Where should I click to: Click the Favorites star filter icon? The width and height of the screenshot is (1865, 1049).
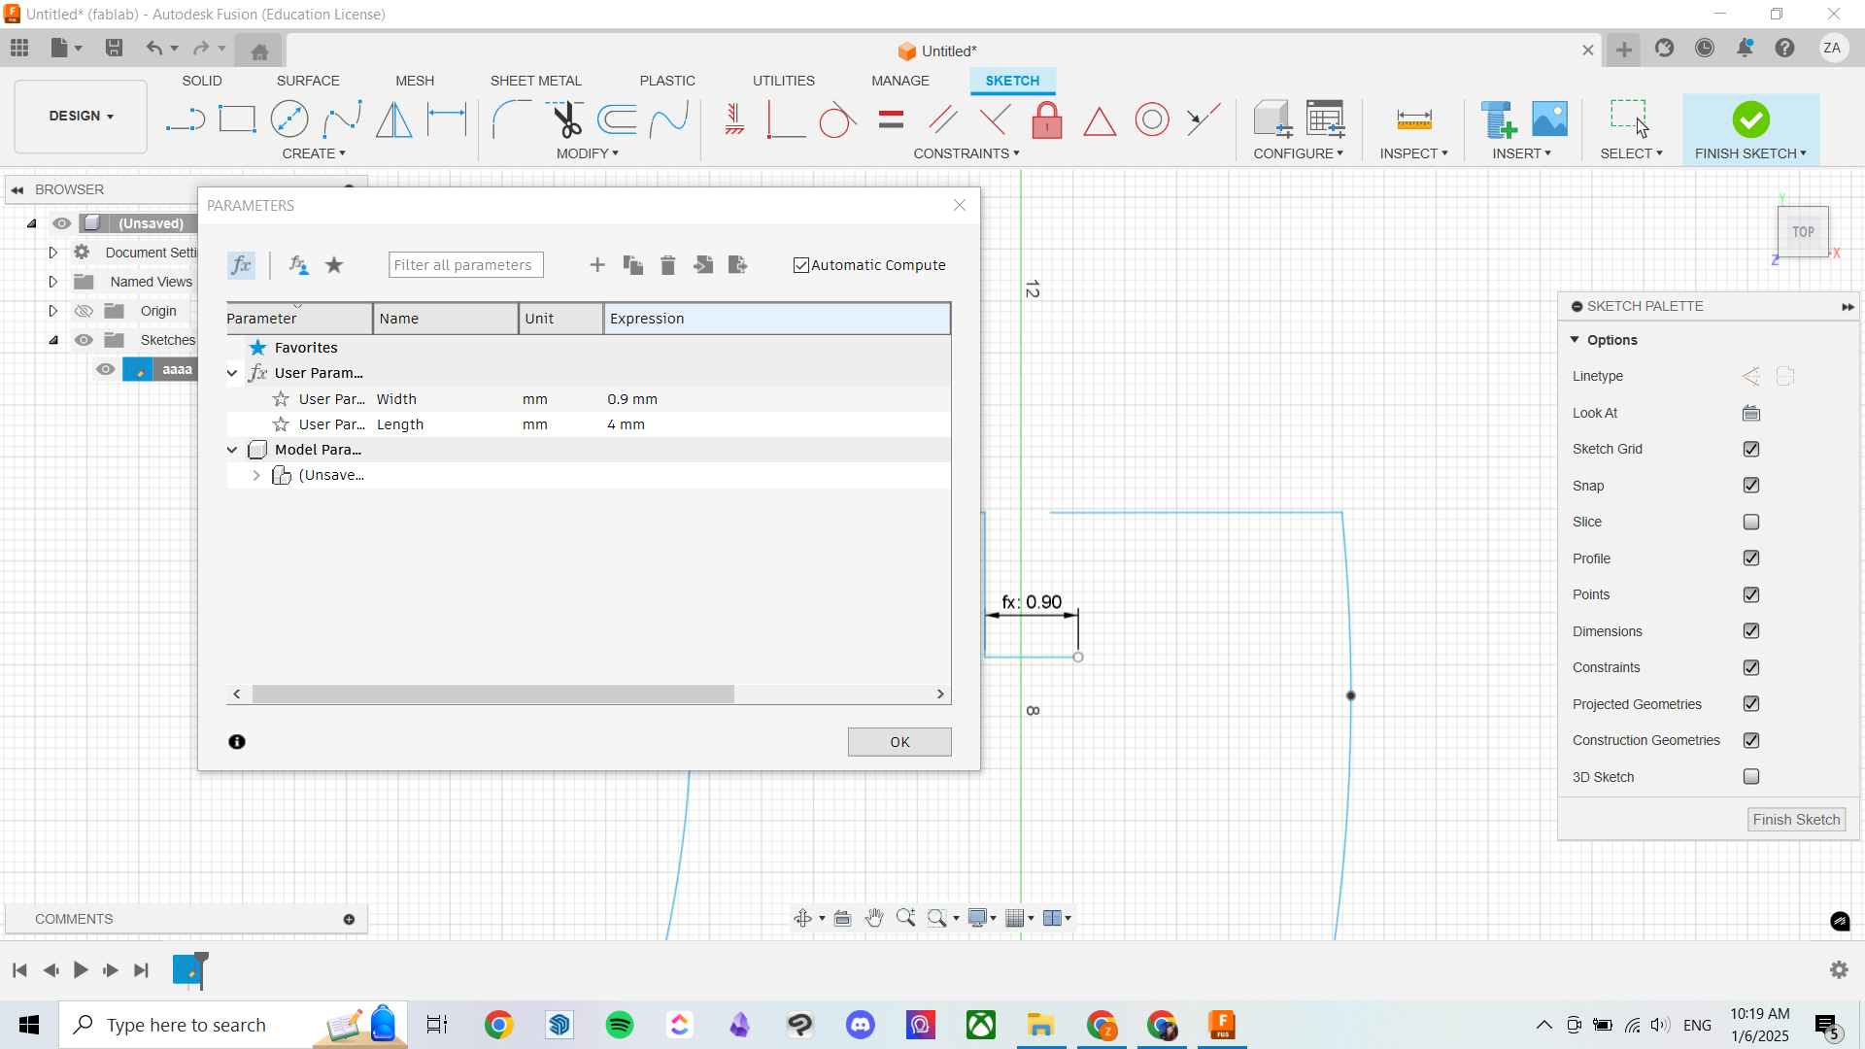pyautogui.click(x=335, y=264)
